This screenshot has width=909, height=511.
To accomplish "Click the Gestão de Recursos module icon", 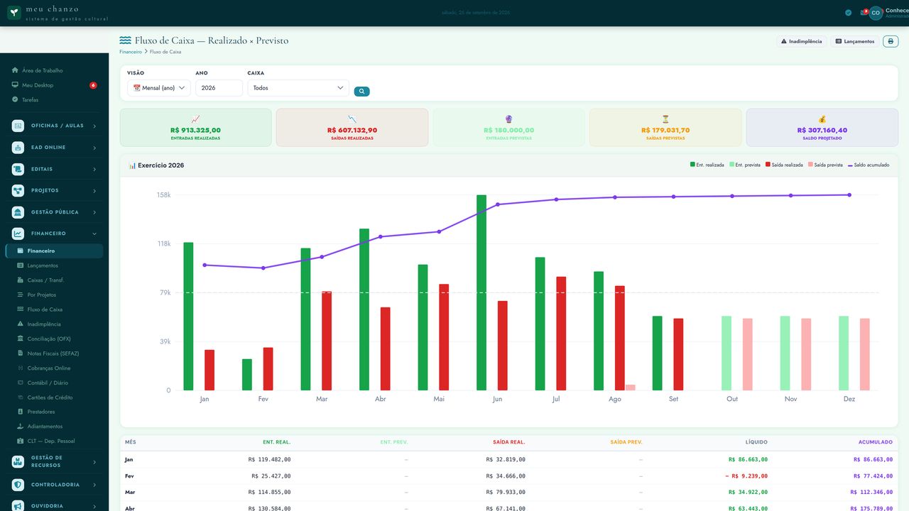I will tap(18, 461).
